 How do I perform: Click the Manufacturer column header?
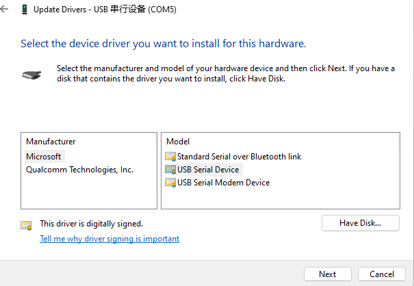pyautogui.click(x=51, y=142)
